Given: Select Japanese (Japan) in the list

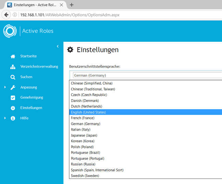Looking at the screenshot, I should coord(82,135).
